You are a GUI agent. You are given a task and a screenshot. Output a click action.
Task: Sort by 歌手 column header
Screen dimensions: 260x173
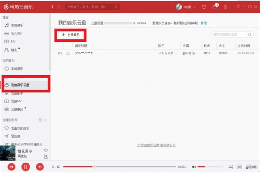pos(161,46)
